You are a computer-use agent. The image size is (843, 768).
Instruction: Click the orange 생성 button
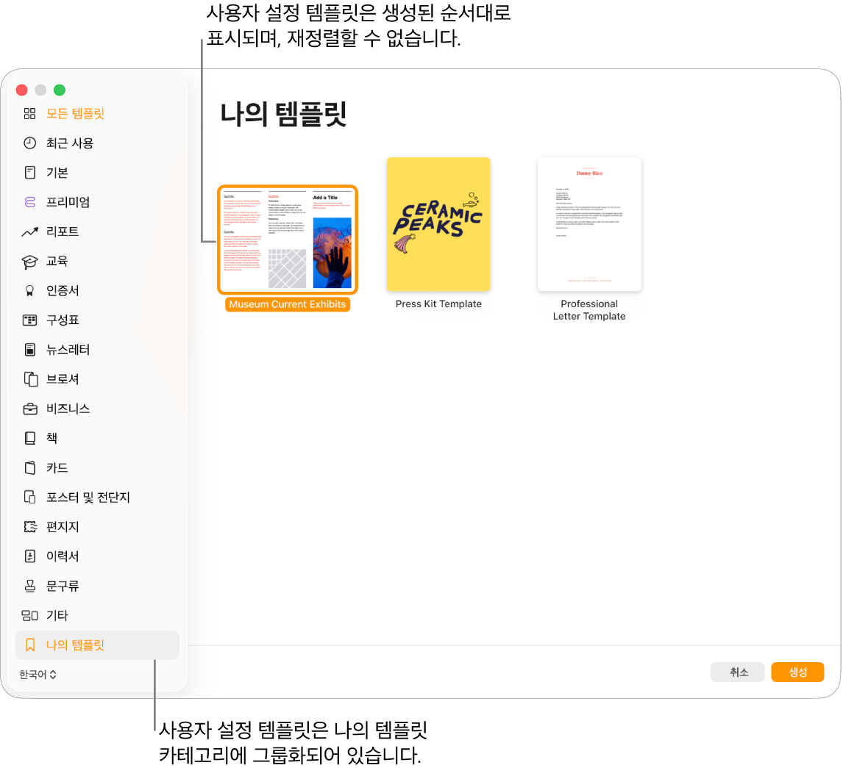point(797,672)
